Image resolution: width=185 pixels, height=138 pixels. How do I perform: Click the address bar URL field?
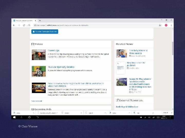[97, 25]
